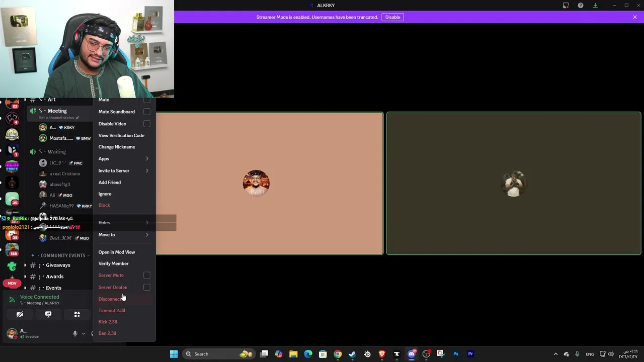The image size is (644, 362).
Task: Open Microsoft Edge from taskbar
Action: [308, 354]
